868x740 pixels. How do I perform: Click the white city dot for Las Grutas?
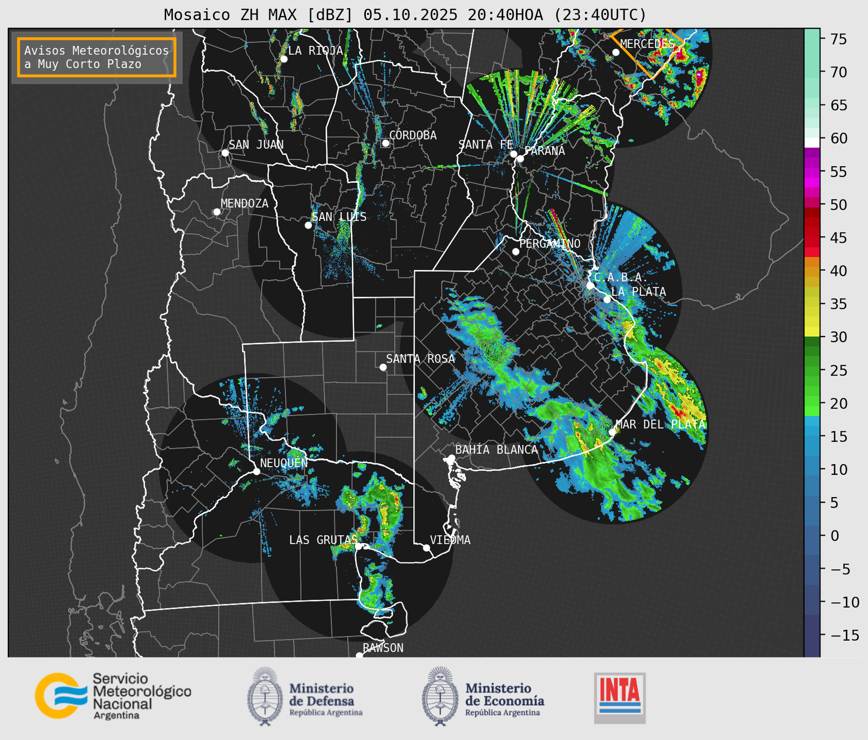point(359,546)
